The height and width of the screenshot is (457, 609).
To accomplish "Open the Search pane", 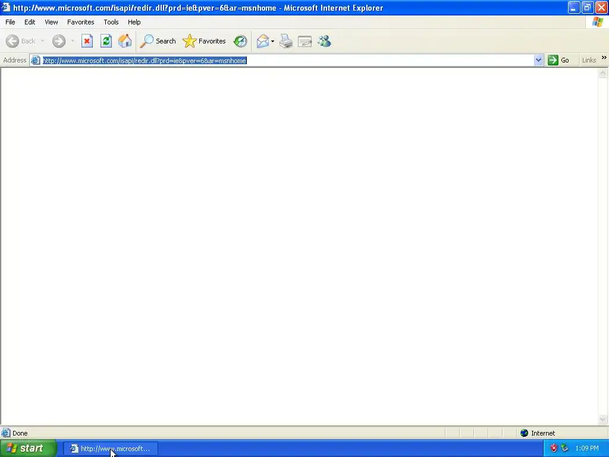I will point(158,41).
